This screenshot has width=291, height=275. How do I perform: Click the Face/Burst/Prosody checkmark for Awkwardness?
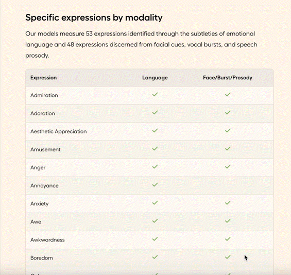click(x=228, y=239)
